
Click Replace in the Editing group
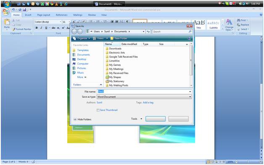tap(243, 25)
